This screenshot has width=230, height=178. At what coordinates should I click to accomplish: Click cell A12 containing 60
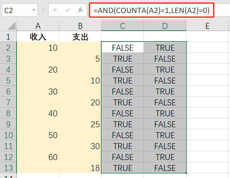(38, 156)
